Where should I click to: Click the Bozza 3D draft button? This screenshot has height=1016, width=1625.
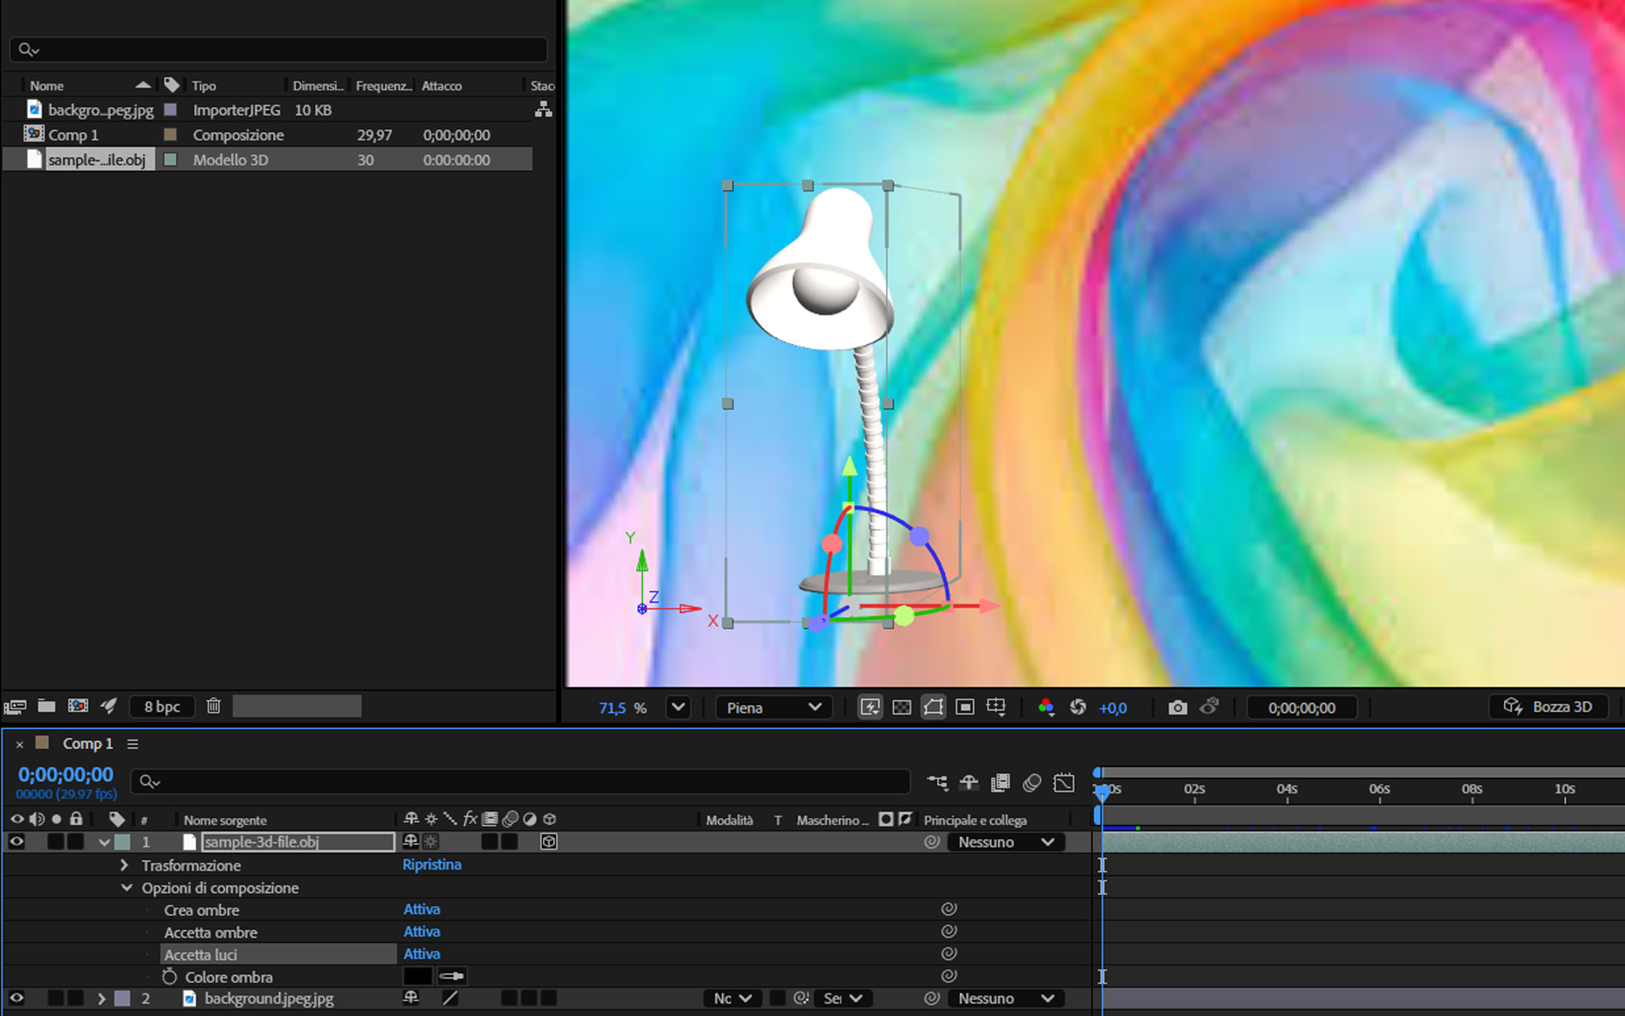coord(1548,706)
